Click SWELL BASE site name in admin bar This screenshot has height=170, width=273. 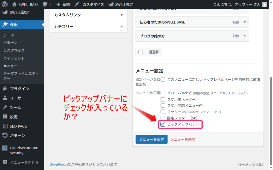click(28, 5)
